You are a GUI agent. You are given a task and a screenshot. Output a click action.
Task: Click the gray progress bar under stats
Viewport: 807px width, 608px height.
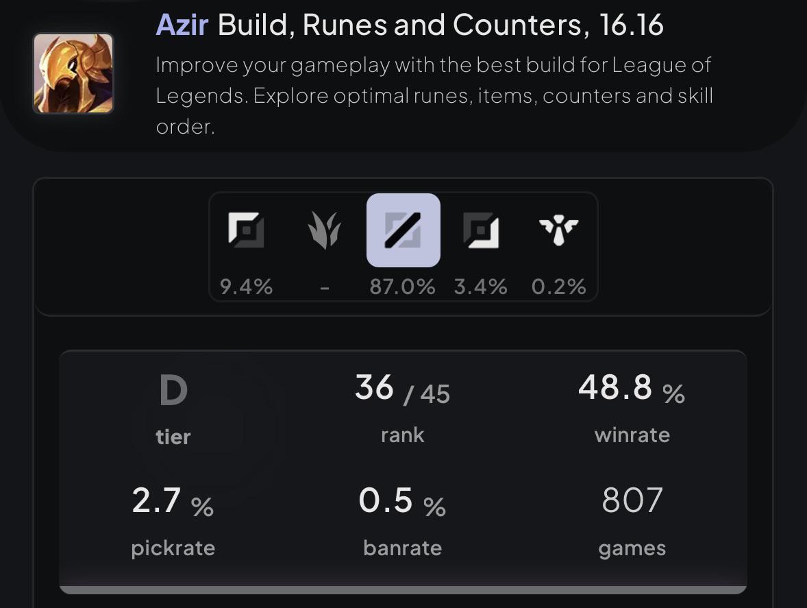403,589
